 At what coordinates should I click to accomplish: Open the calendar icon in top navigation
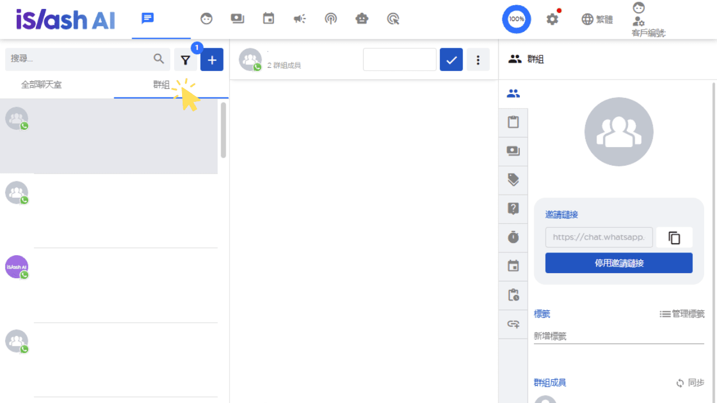tap(268, 18)
